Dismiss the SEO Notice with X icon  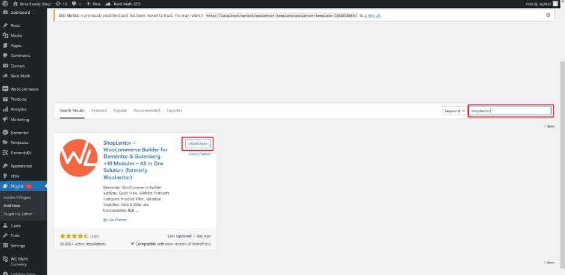pos(548,15)
